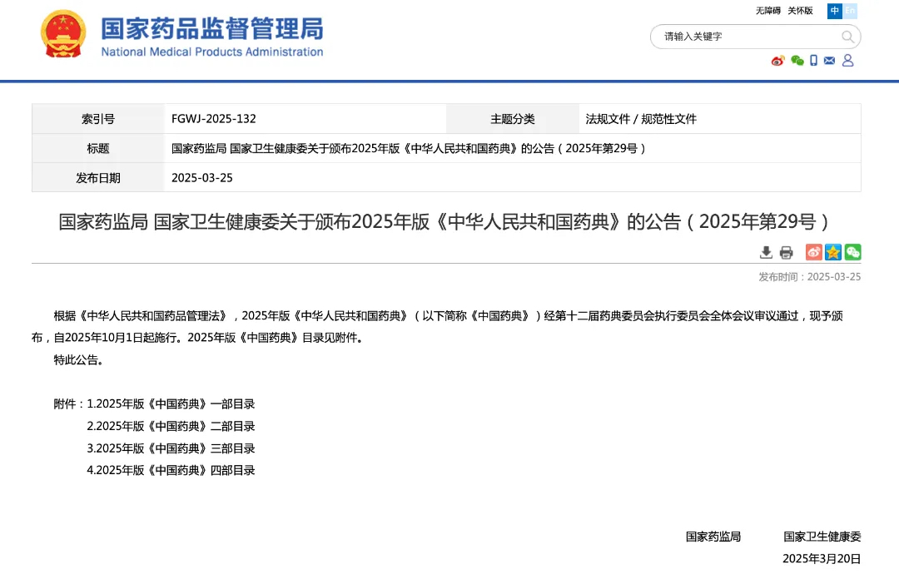This screenshot has width=899, height=574.
Task: Share article to Weibo red button
Action: coord(813,252)
